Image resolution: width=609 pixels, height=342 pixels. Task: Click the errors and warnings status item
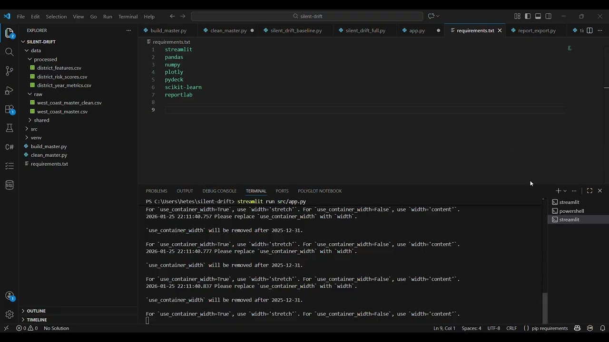coord(27,328)
